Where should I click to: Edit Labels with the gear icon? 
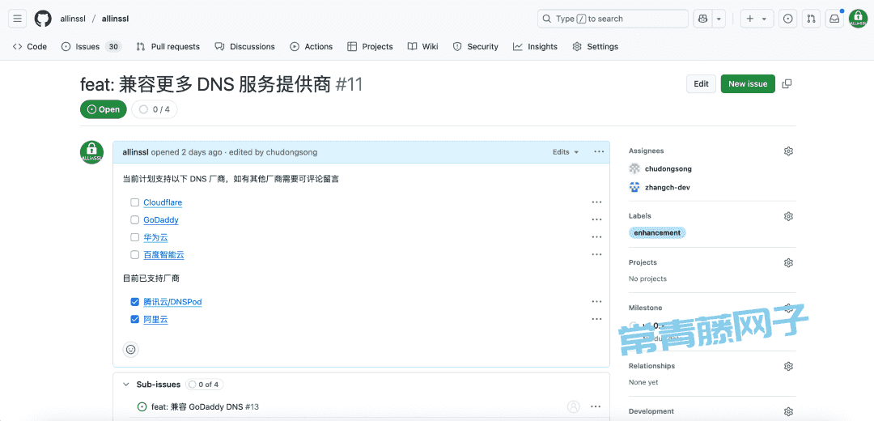[788, 216]
